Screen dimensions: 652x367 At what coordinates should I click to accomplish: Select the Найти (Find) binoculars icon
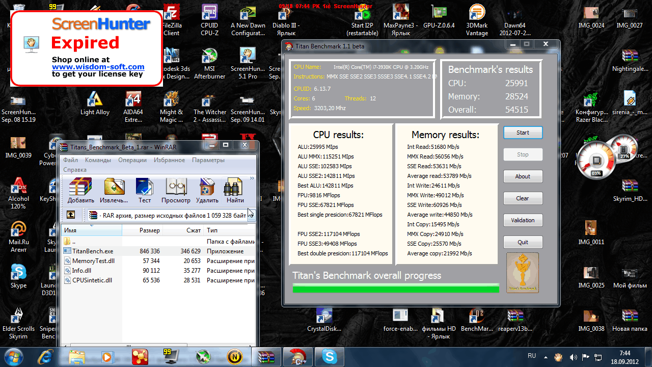(235, 191)
